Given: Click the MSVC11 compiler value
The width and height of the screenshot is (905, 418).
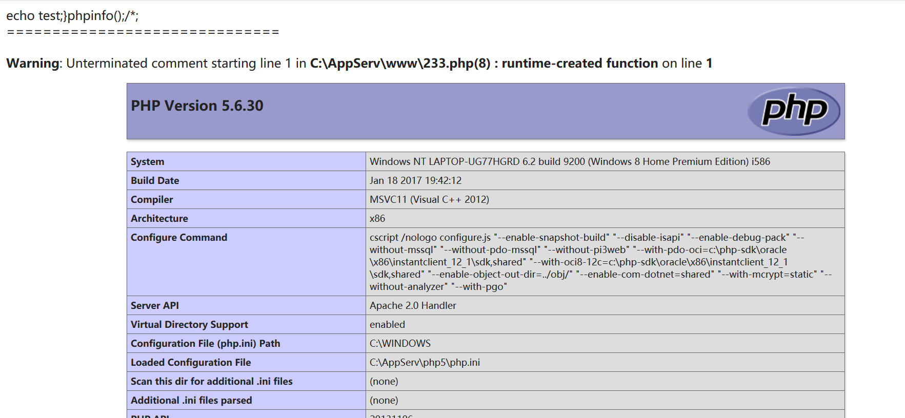Looking at the screenshot, I should tap(429, 199).
